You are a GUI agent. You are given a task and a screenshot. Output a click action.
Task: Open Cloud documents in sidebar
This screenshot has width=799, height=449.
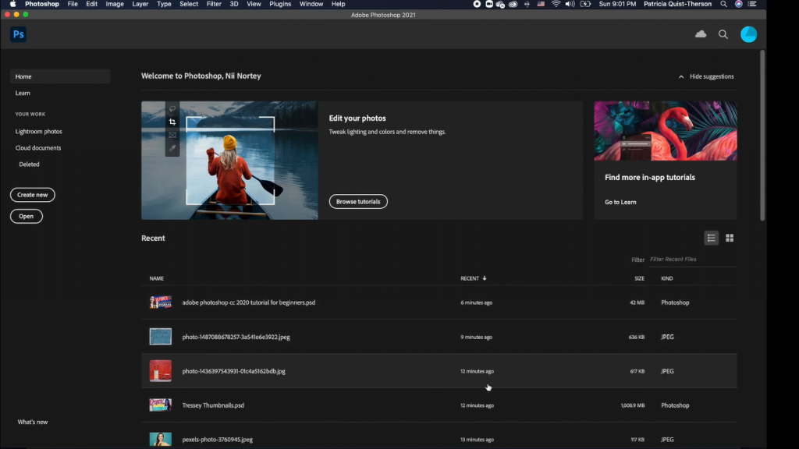coord(38,147)
